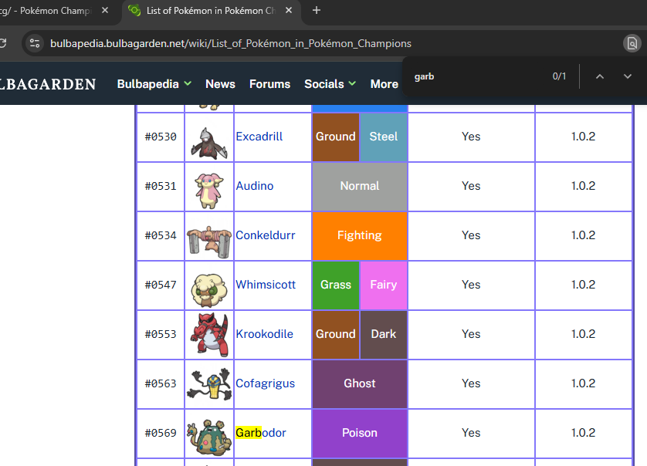Click the Bulbagarden logo
This screenshot has height=466, width=647.
[x=47, y=84]
